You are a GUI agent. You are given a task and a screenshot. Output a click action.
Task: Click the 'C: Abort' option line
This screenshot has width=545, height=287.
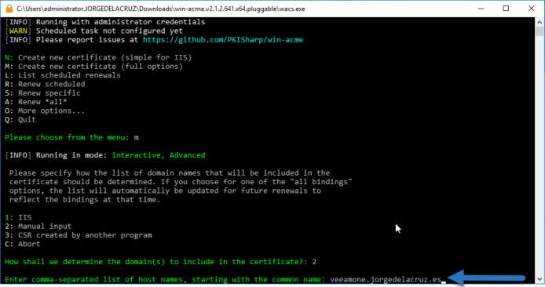(23, 244)
